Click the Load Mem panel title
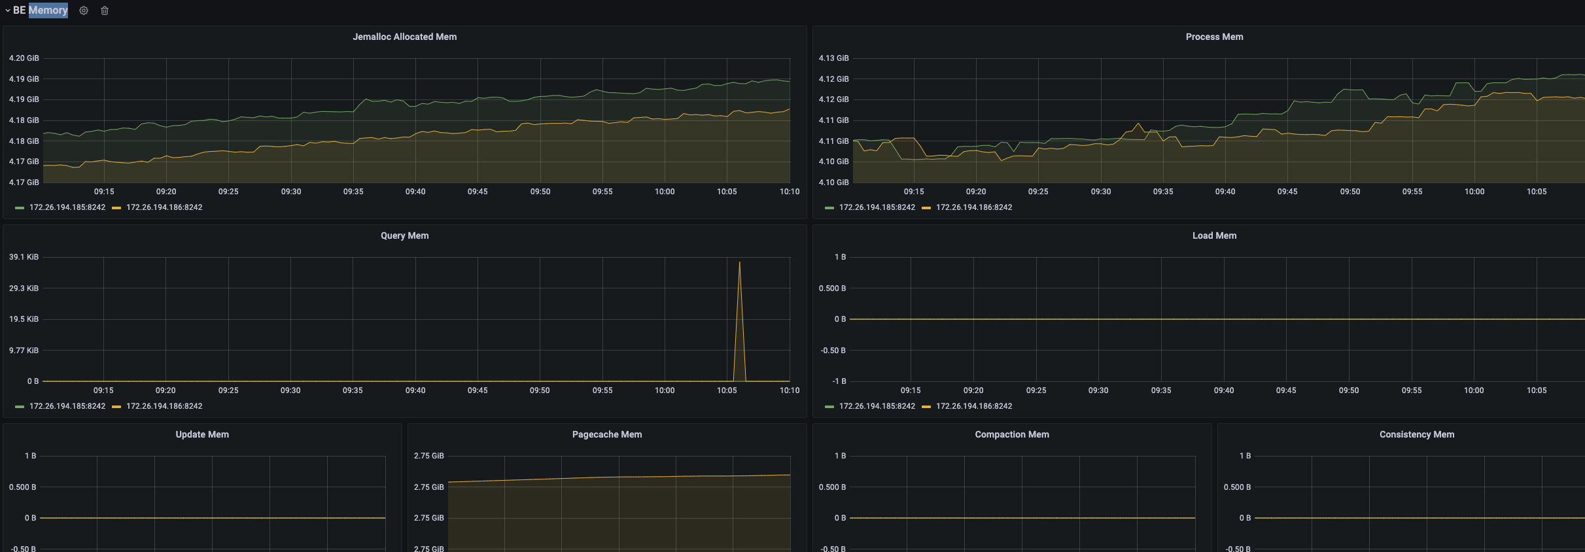 pyautogui.click(x=1214, y=235)
